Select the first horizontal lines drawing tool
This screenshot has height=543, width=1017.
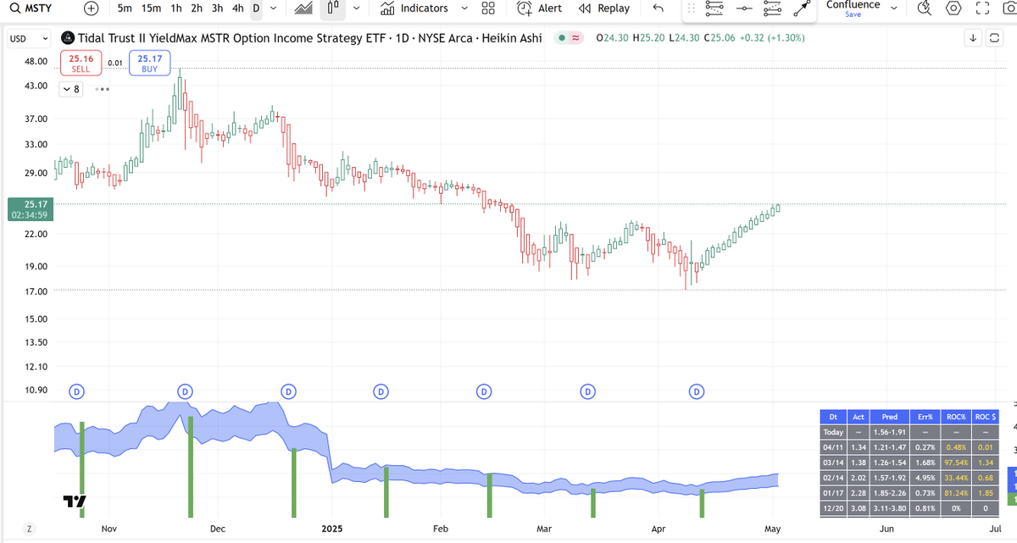[714, 8]
